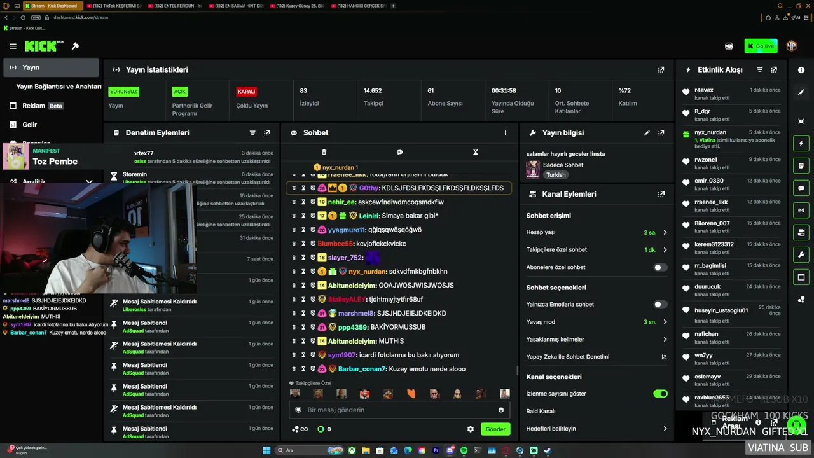Expand the Yavaş mod setting arrow
814x458 pixels.
tap(665, 322)
